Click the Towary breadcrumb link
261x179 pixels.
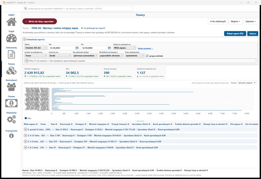click(x=26, y=28)
